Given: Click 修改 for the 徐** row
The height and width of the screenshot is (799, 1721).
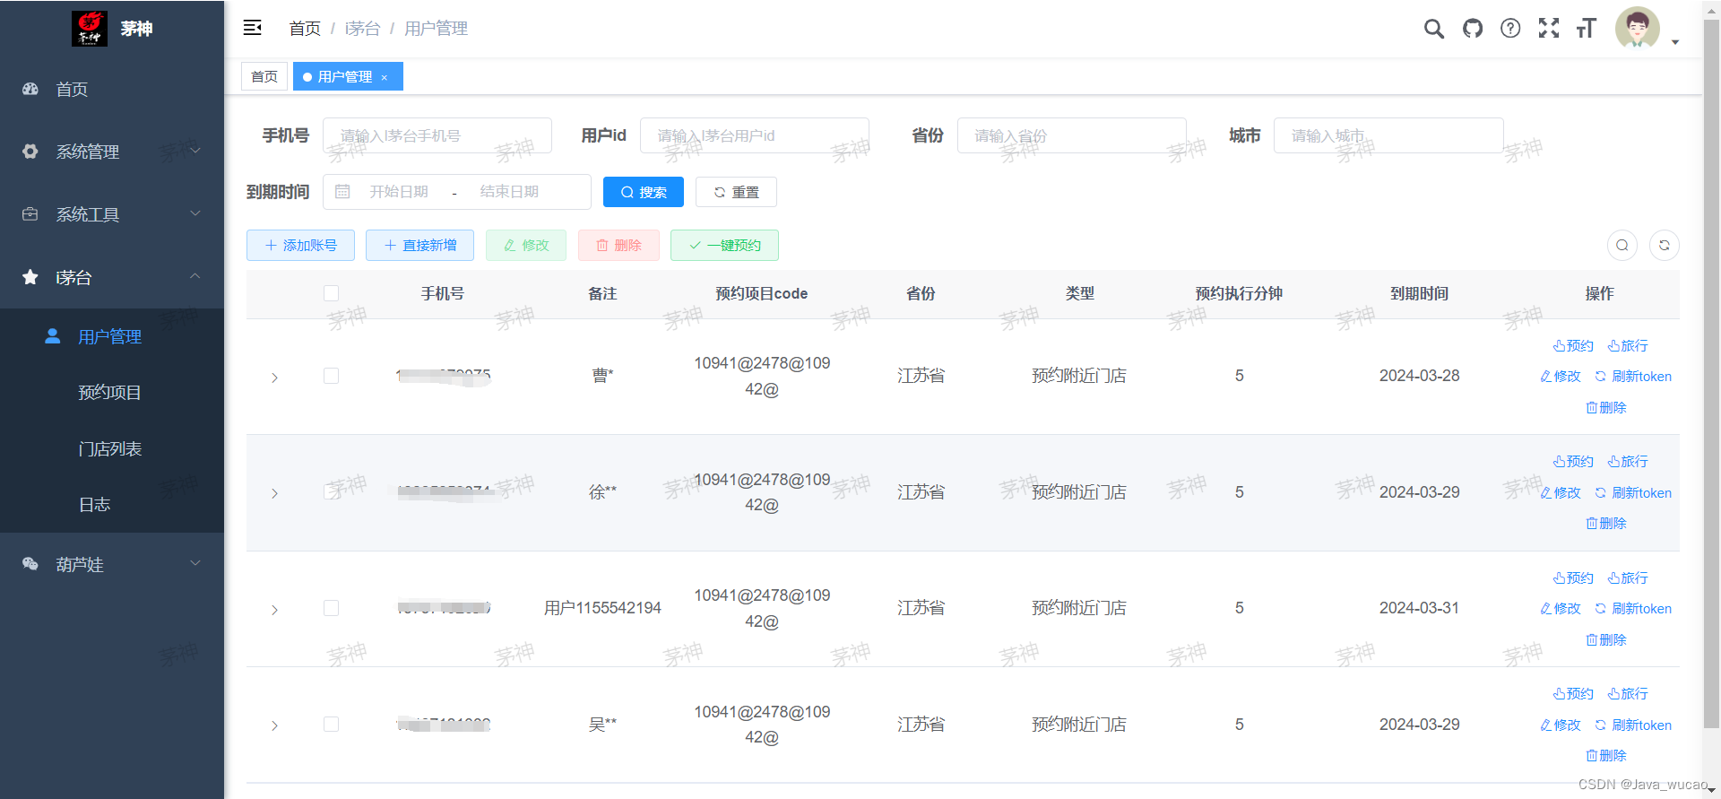Looking at the screenshot, I should tap(1561, 492).
